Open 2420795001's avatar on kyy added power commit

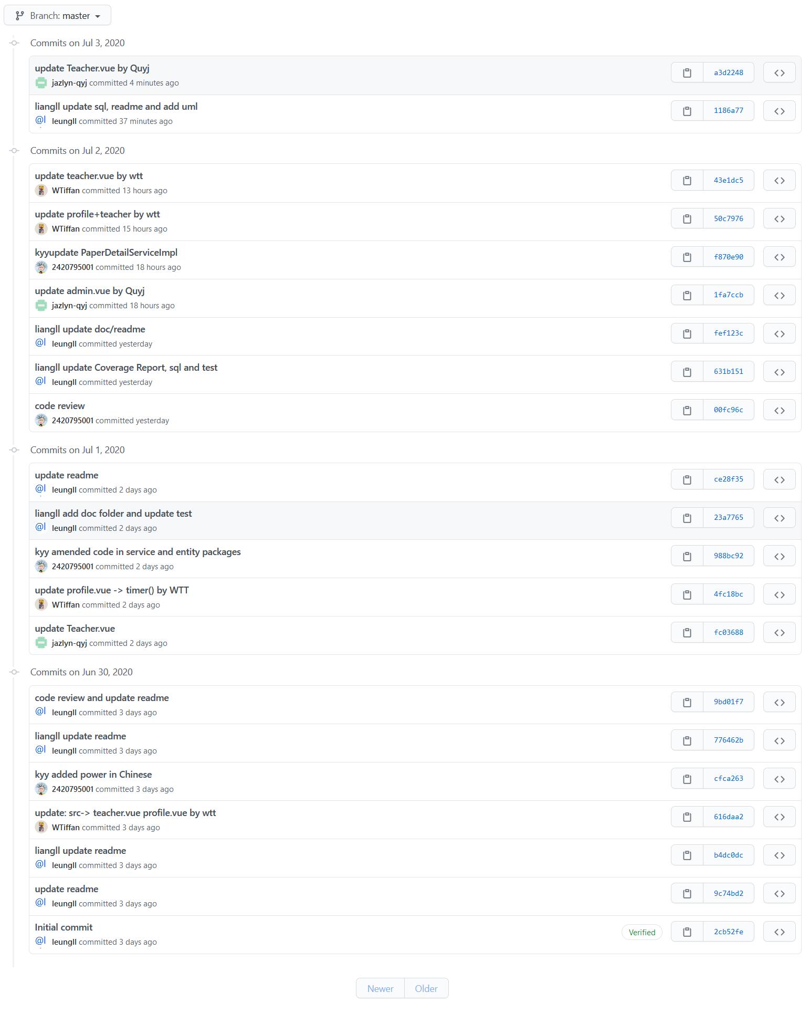pos(41,789)
